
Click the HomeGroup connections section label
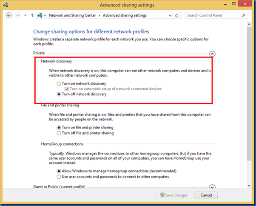(62, 144)
